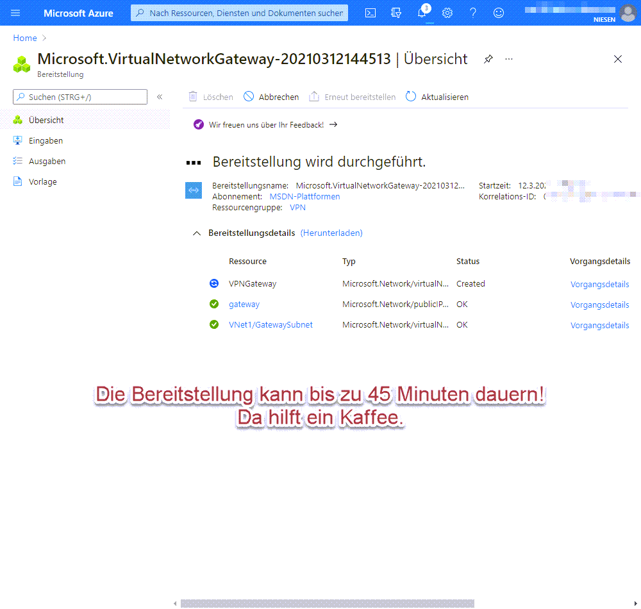This screenshot has width=641, height=609.
Task: Click the scrollbar left arrow
Action: (x=175, y=604)
